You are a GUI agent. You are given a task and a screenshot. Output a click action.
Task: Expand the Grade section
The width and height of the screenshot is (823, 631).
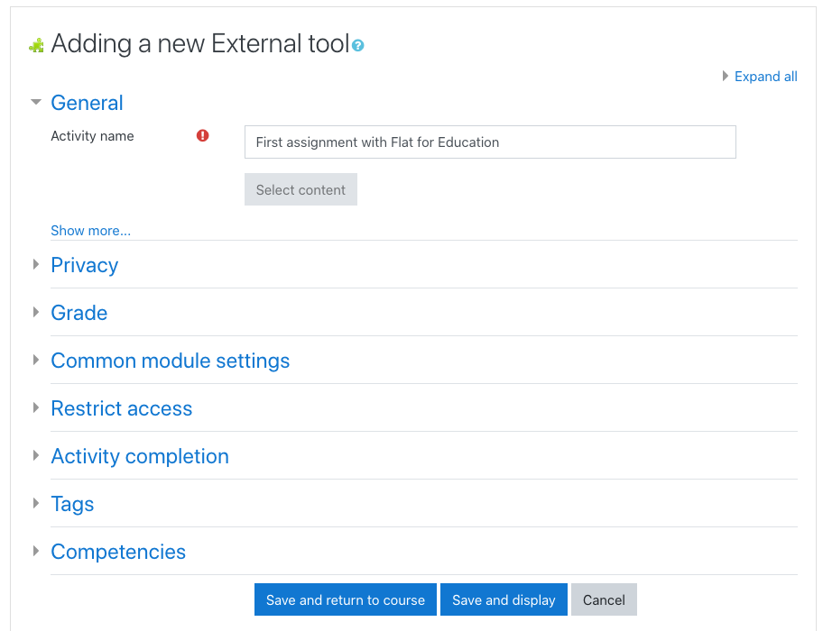pyautogui.click(x=79, y=313)
